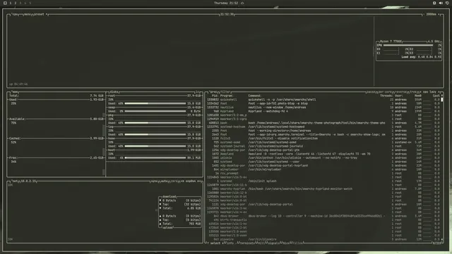
Task: Click the process list scrollbar handle
Action: [442, 99]
